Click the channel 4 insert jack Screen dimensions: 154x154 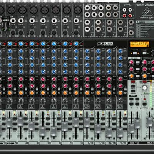pyautogui.click(x=32, y=33)
